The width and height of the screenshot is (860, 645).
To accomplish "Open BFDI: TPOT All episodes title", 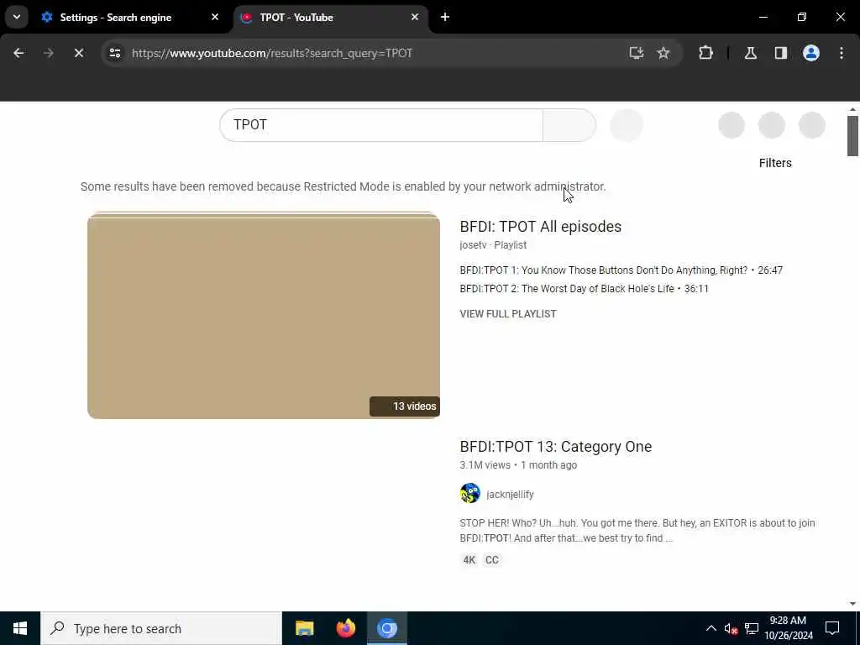I will [540, 227].
